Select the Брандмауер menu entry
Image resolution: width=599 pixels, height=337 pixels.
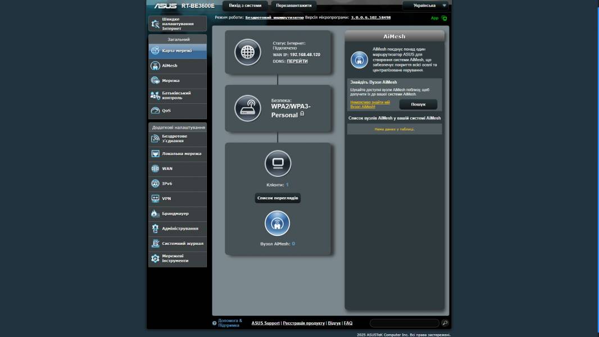[178, 214]
